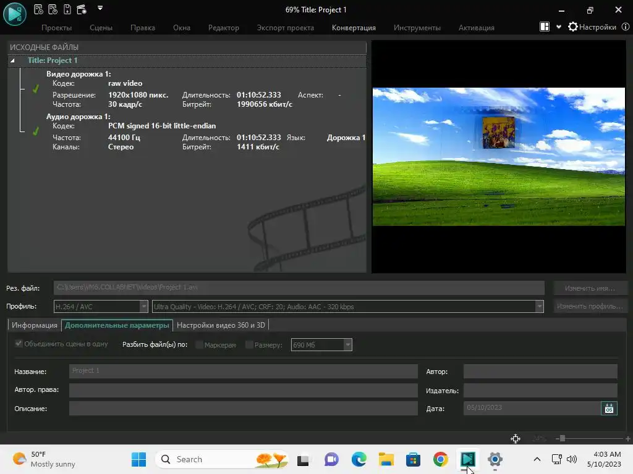The width and height of the screenshot is (633, 474).
Task: Show hidden tray icons chevron
Action: pos(537,459)
